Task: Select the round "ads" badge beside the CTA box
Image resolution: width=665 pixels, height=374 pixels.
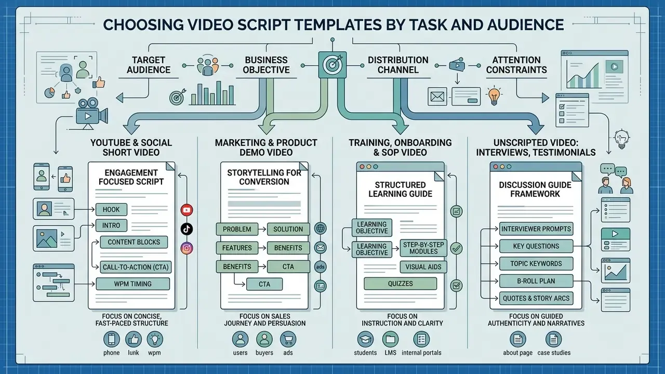Action: point(320,266)
